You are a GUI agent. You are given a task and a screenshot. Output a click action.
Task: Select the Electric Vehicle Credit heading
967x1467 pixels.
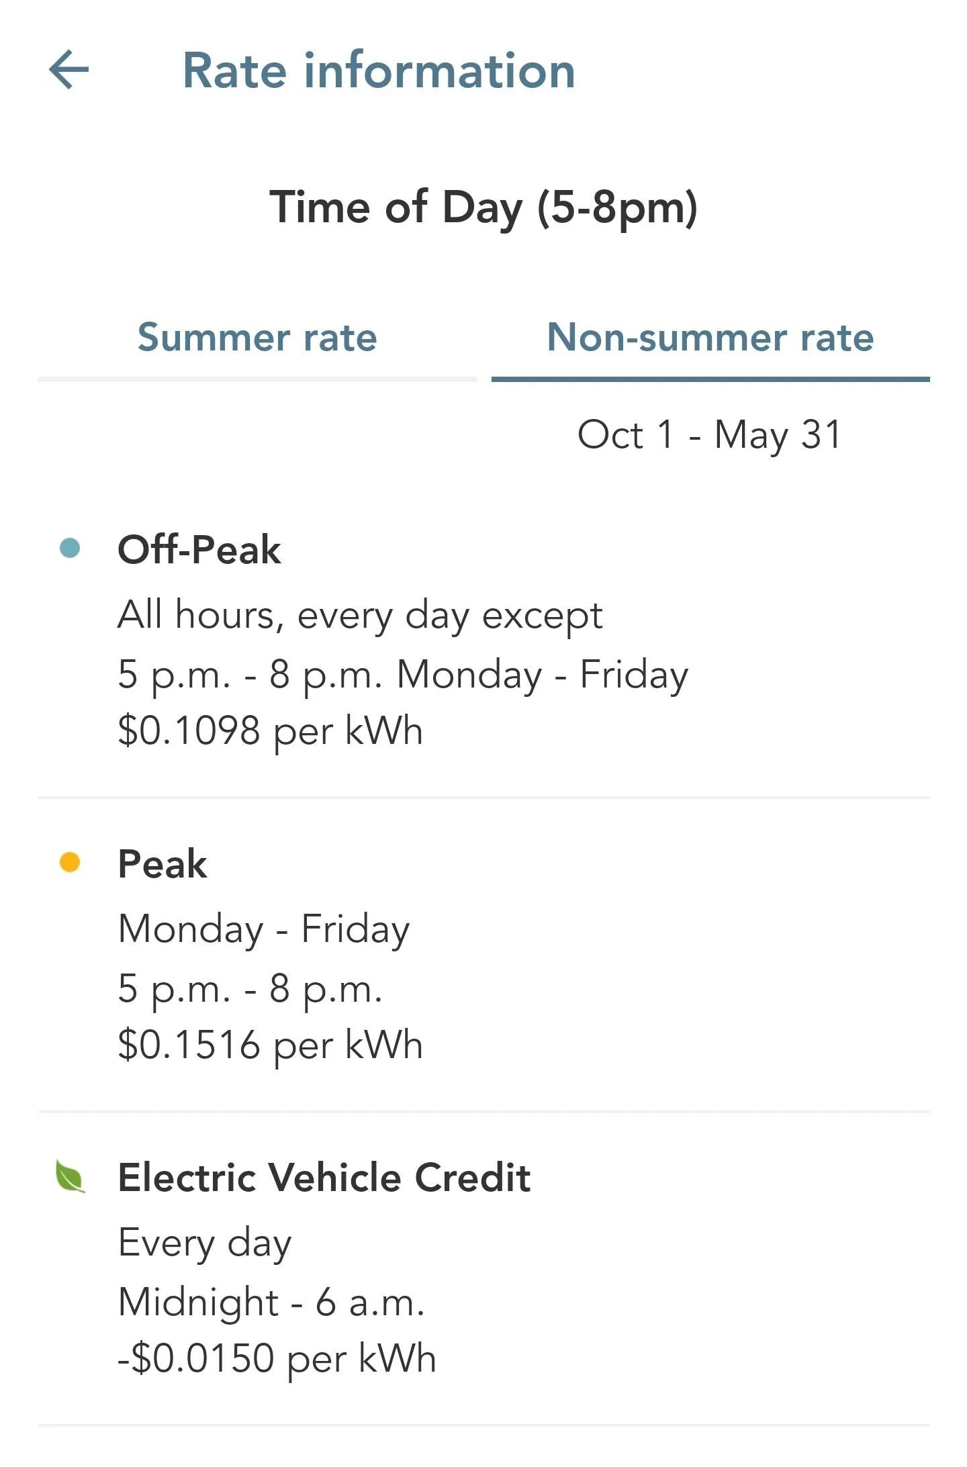pyautogui.click(x=324, y=1177)
